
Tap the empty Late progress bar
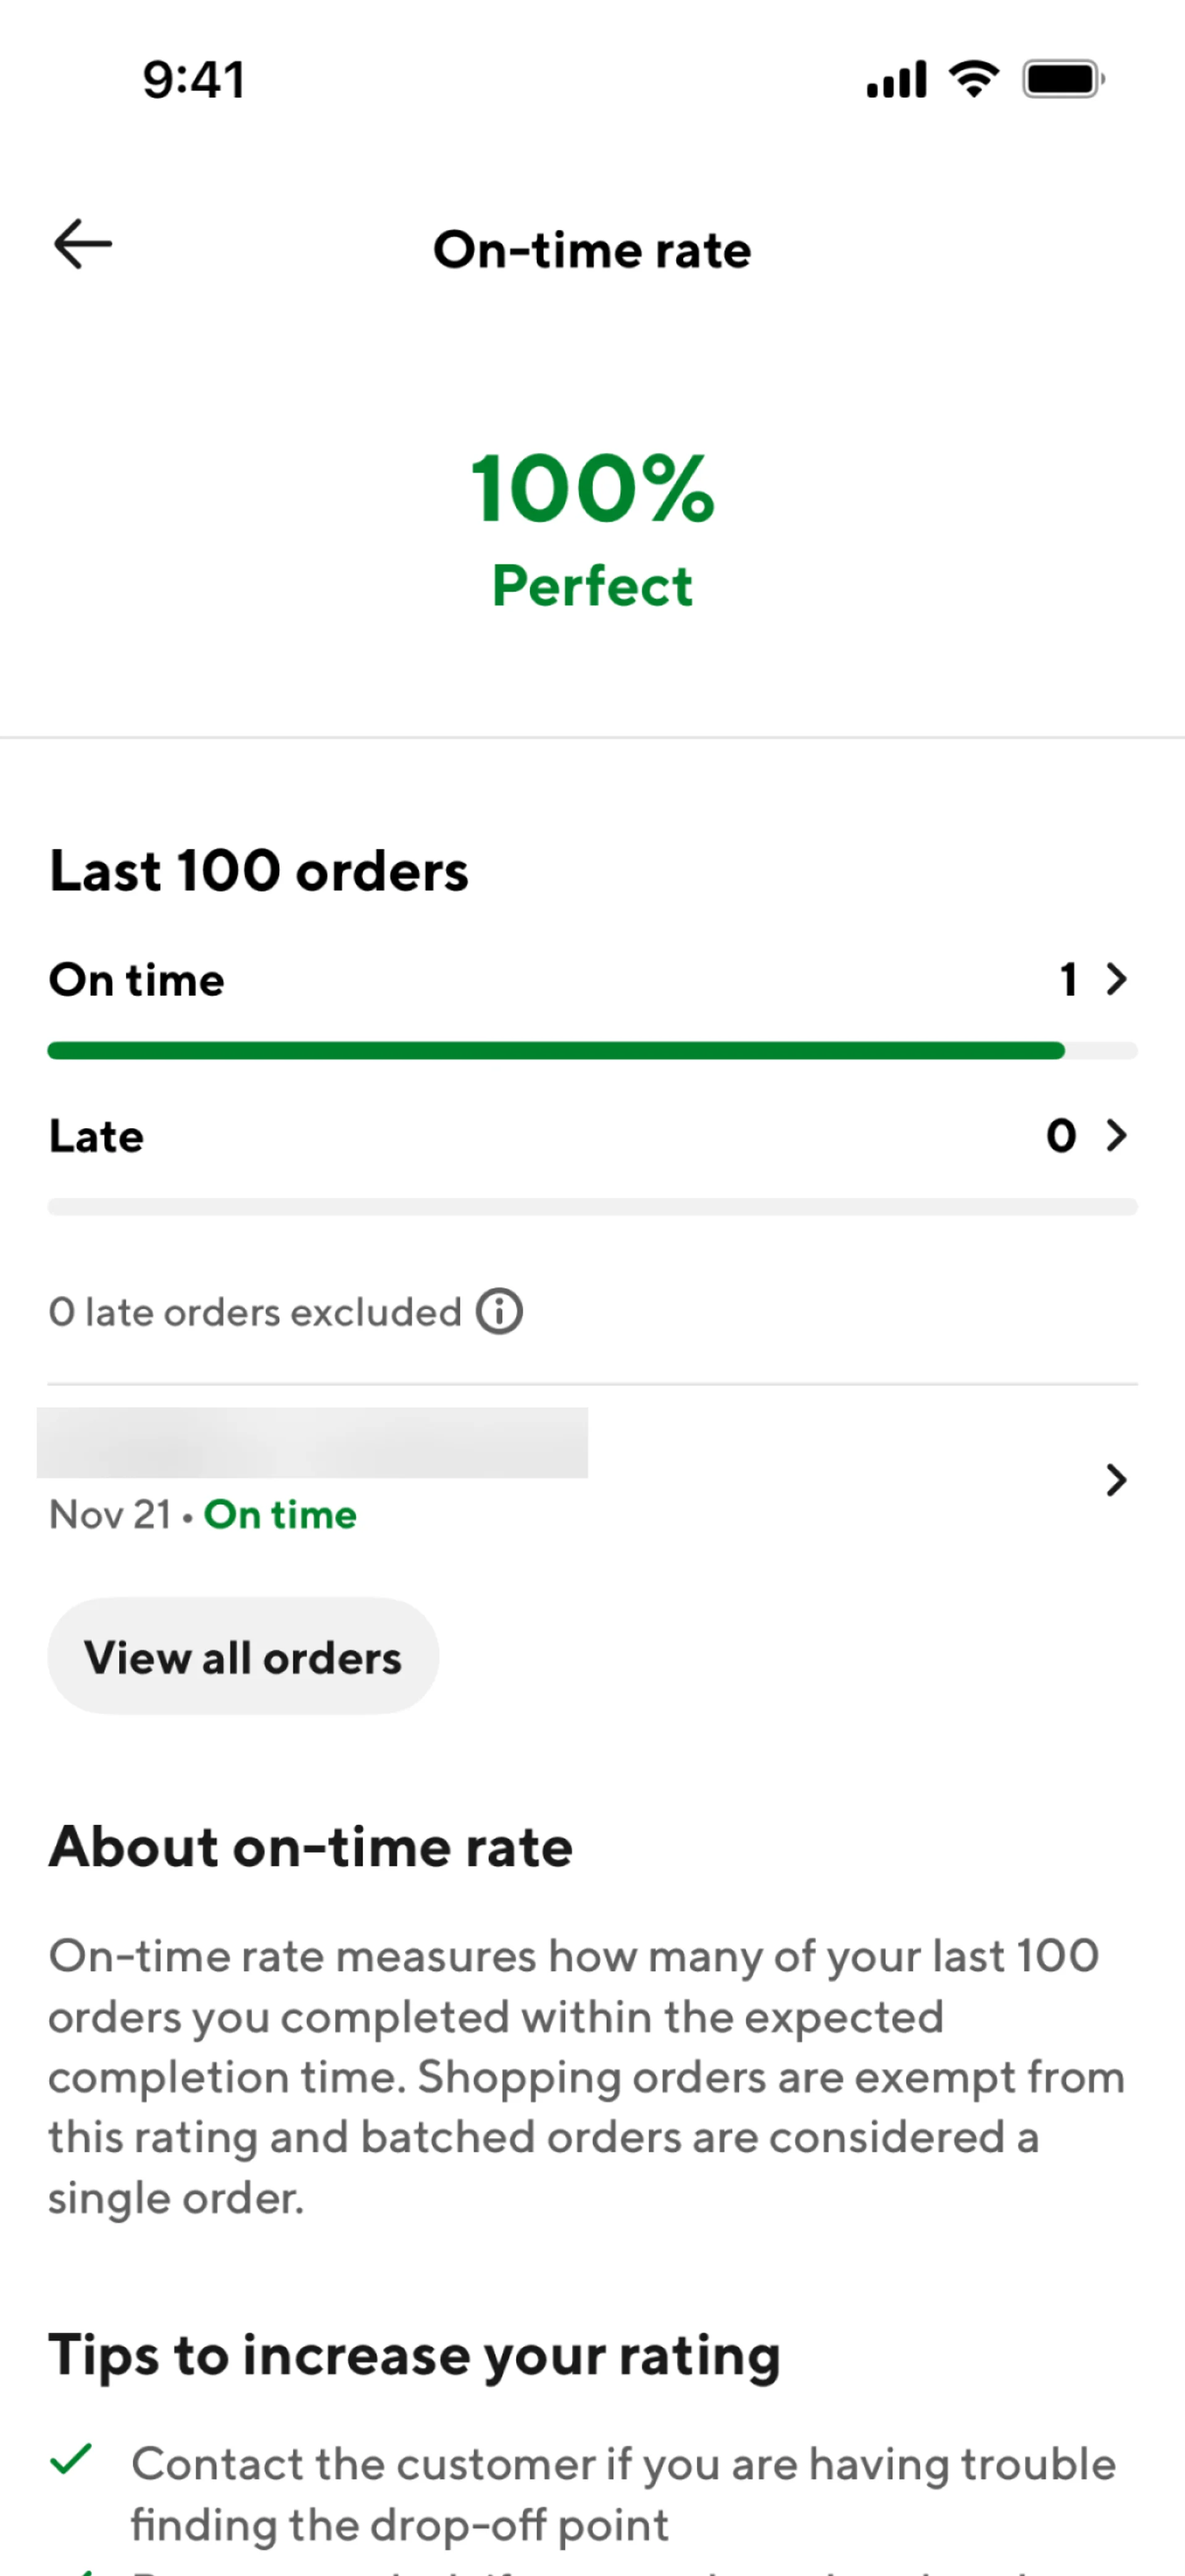[592, 1207]
